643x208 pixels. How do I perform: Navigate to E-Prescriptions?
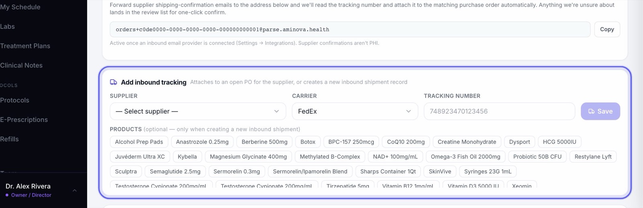tap(24, 120)
